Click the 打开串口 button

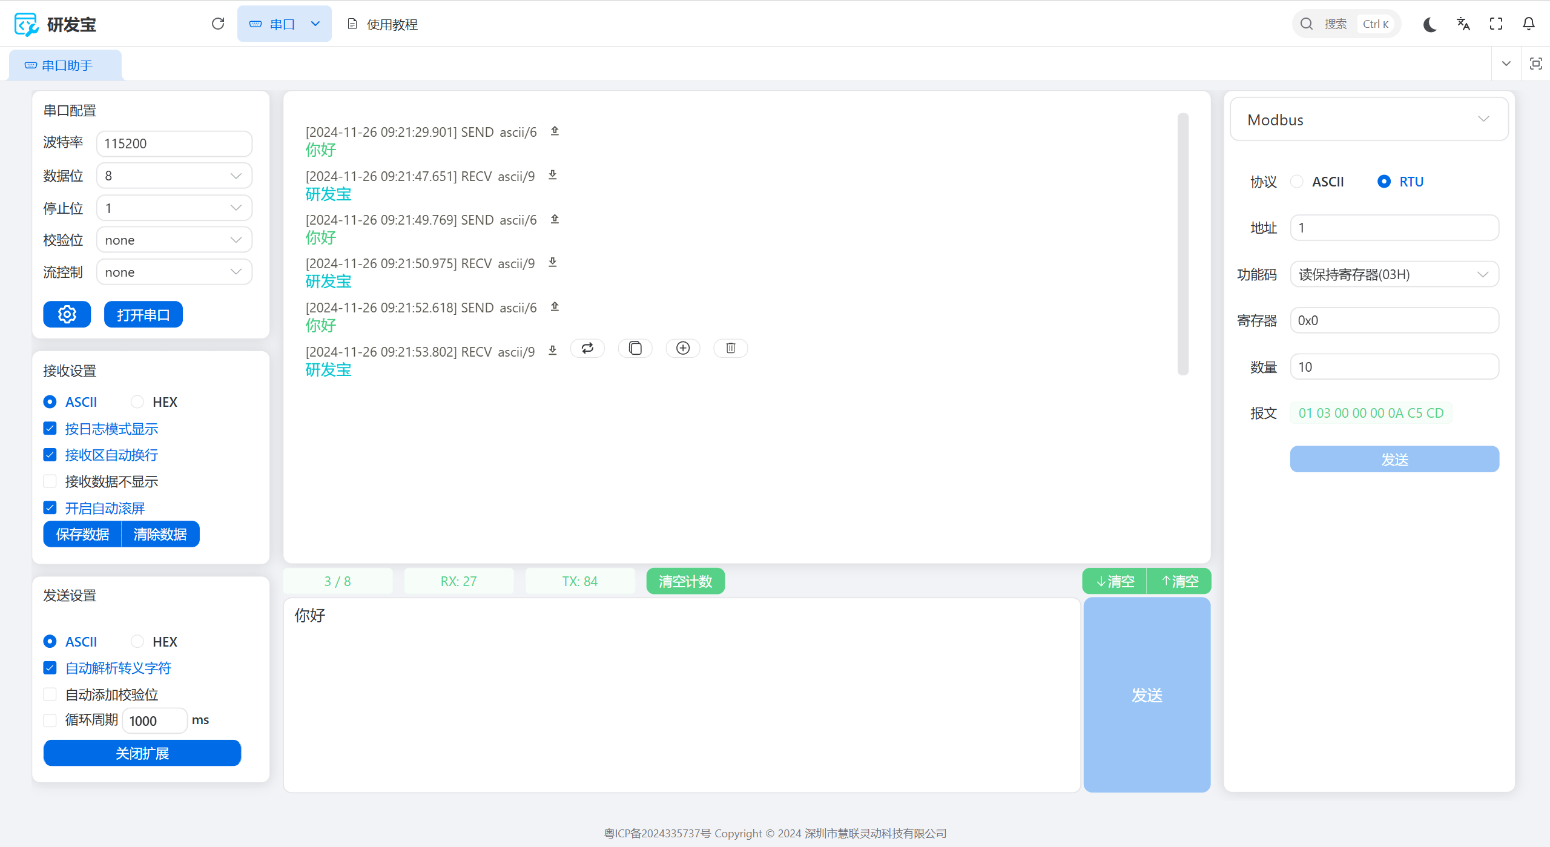pyautogui.click(x=143, y=314)
